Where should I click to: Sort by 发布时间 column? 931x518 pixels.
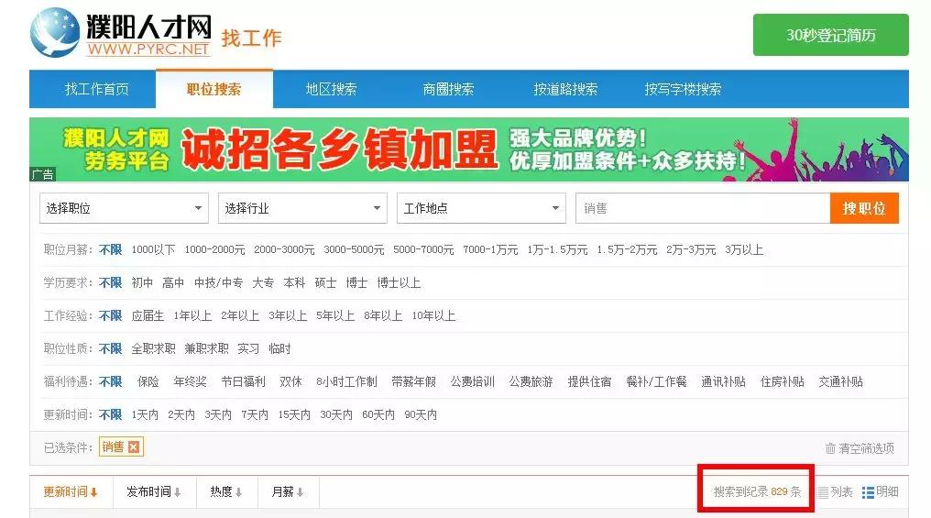click(154, 491)
